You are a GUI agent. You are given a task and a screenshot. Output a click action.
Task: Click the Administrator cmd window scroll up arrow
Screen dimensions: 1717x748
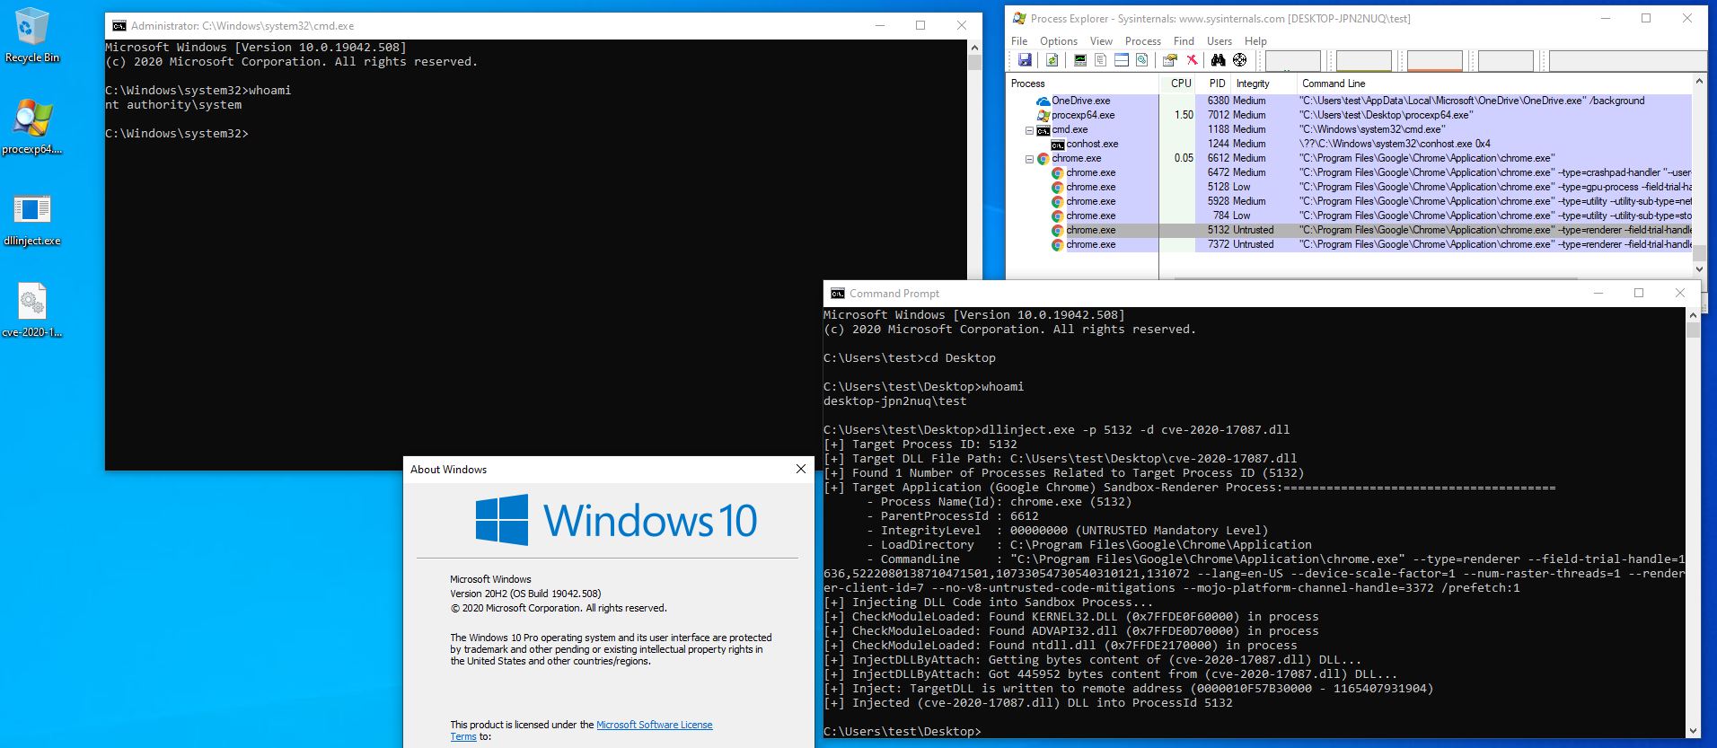[974, 48]
